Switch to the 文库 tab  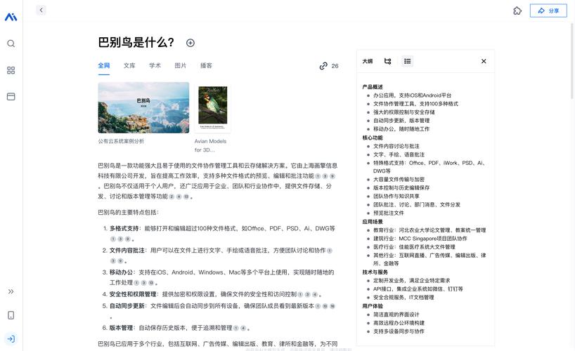coord(129,65)
